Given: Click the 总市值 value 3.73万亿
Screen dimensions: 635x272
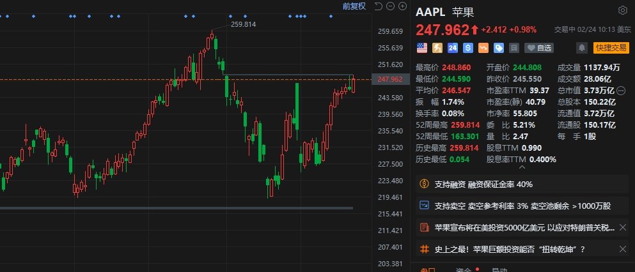Looking at the screenshot, I should pyautogui.click(x=599, y=90).
